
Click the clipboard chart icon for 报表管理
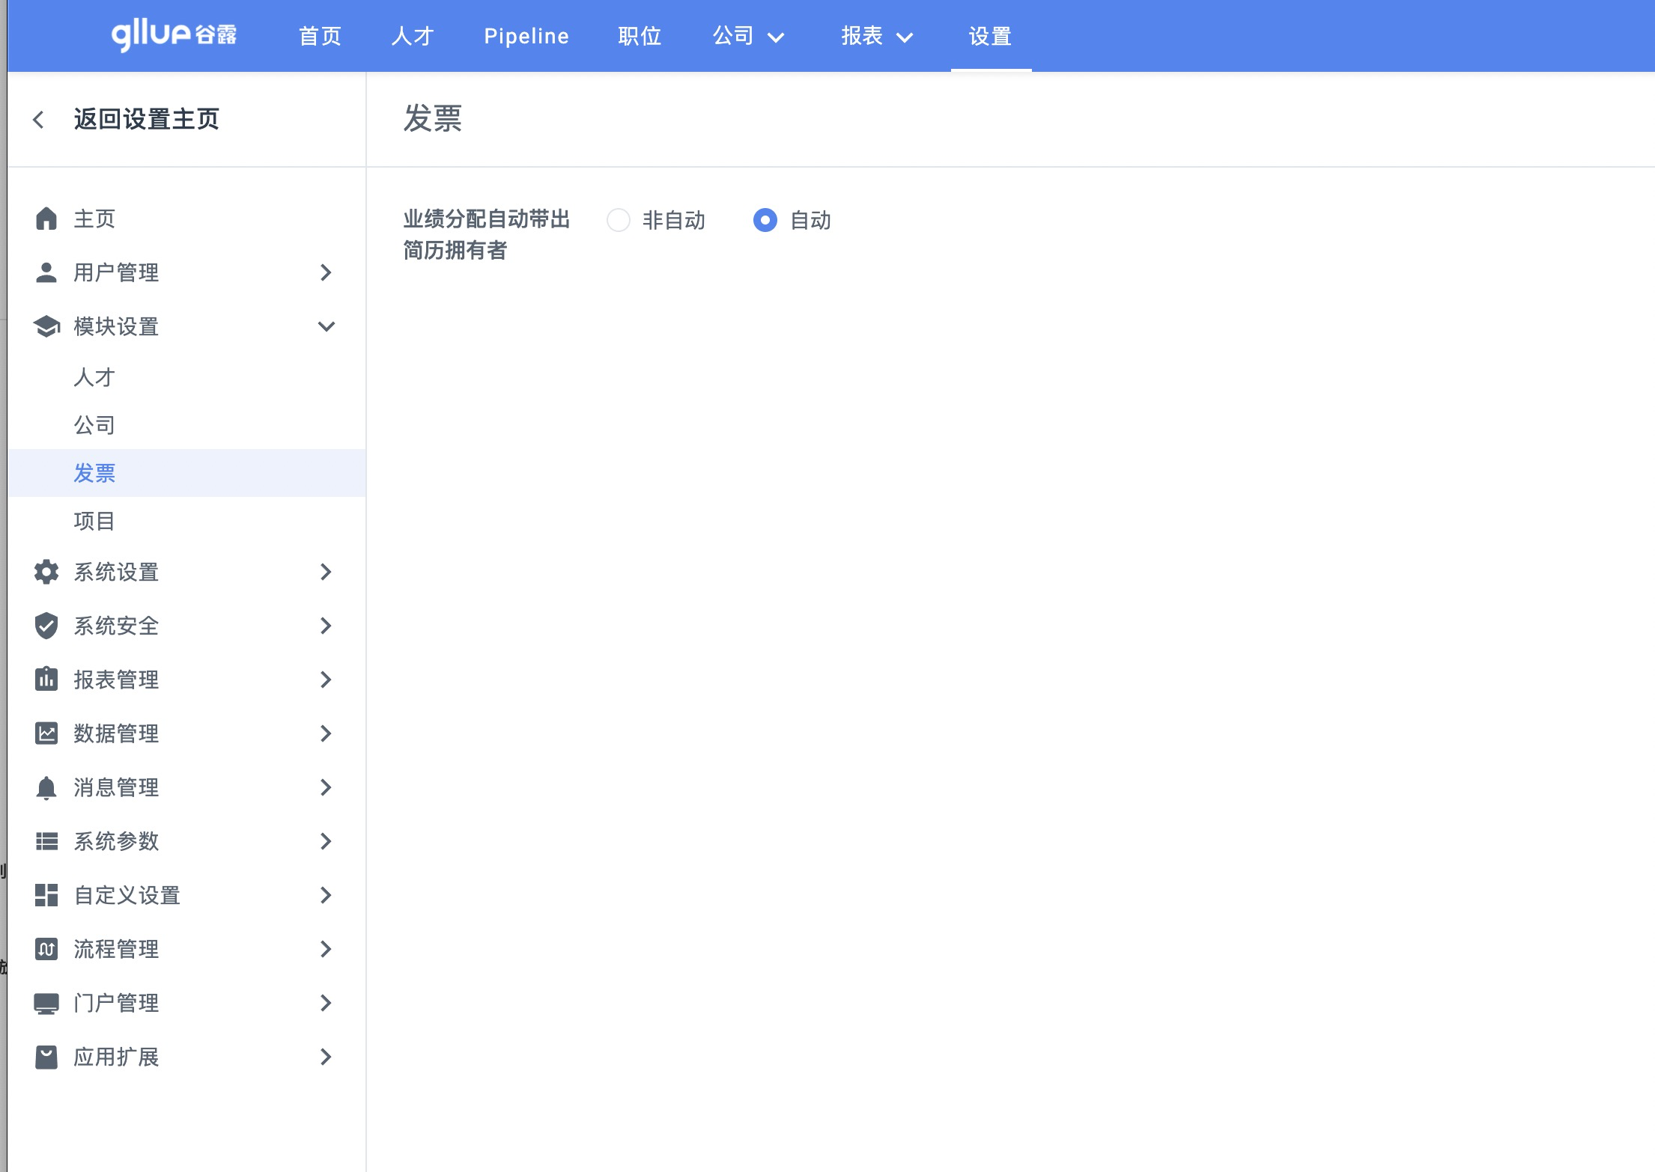[46, 679]
